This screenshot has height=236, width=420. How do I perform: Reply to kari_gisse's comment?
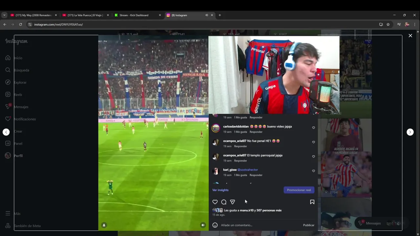point(256,175)
